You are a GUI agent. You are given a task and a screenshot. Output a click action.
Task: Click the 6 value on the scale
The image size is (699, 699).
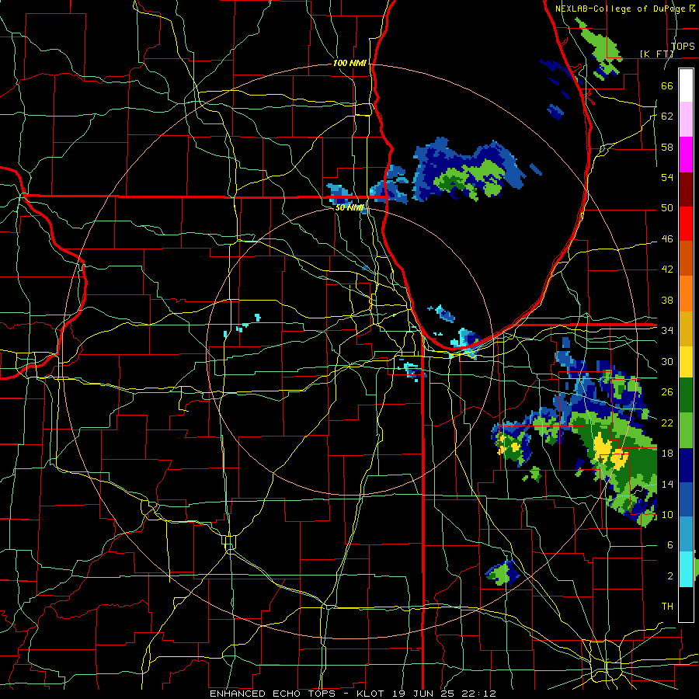(x=669, y=544)
